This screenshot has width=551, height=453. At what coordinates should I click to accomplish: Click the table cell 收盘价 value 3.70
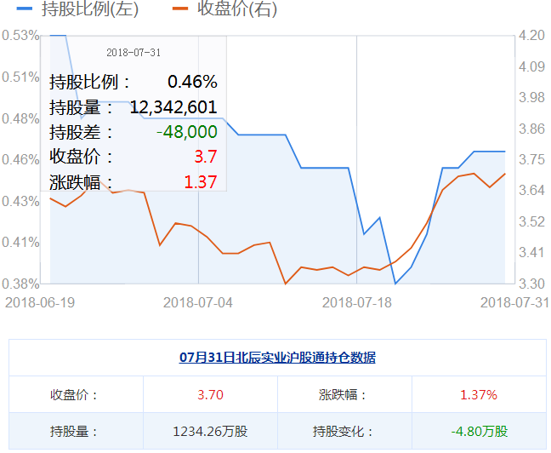pyautogui.click(x=210, y=394)
